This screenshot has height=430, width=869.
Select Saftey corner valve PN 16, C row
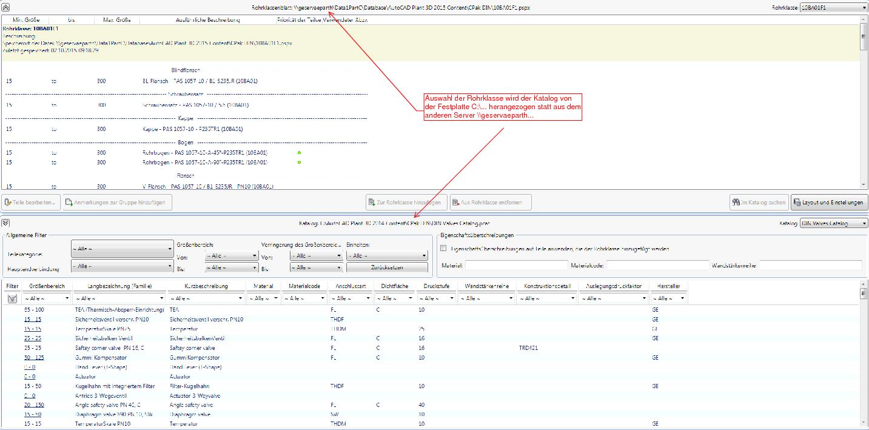coord(431,348)
